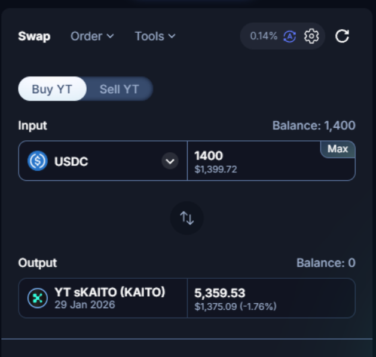Open the USDC token selector chevron
376x357 pixels.
[x=170, y=161]
